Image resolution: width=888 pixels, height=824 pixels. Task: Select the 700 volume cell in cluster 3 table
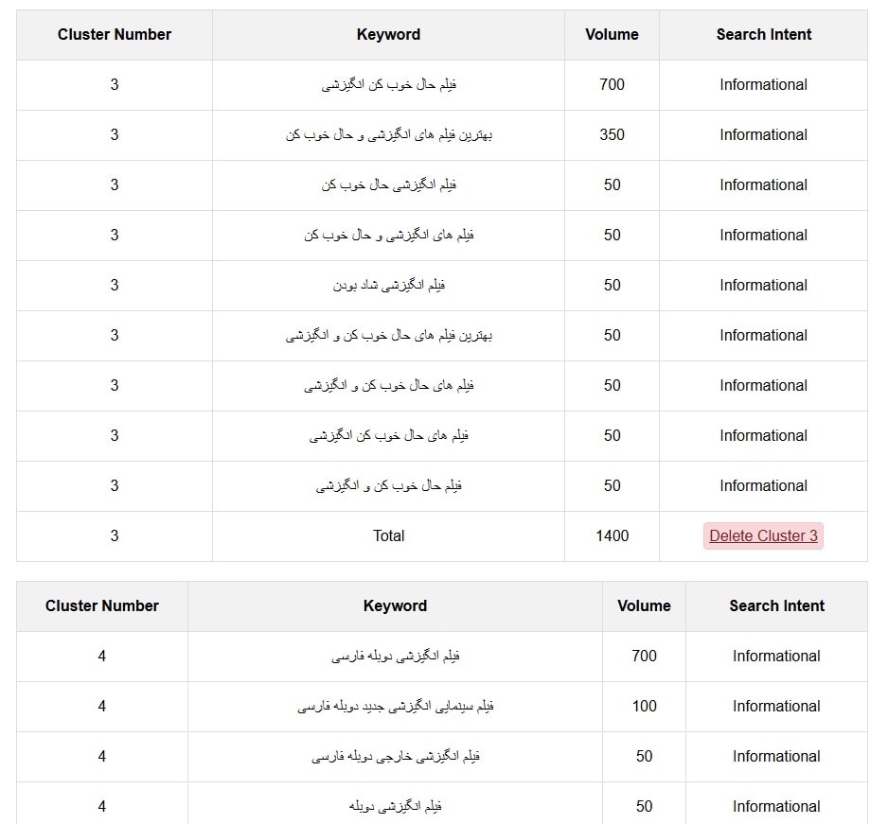612,85
